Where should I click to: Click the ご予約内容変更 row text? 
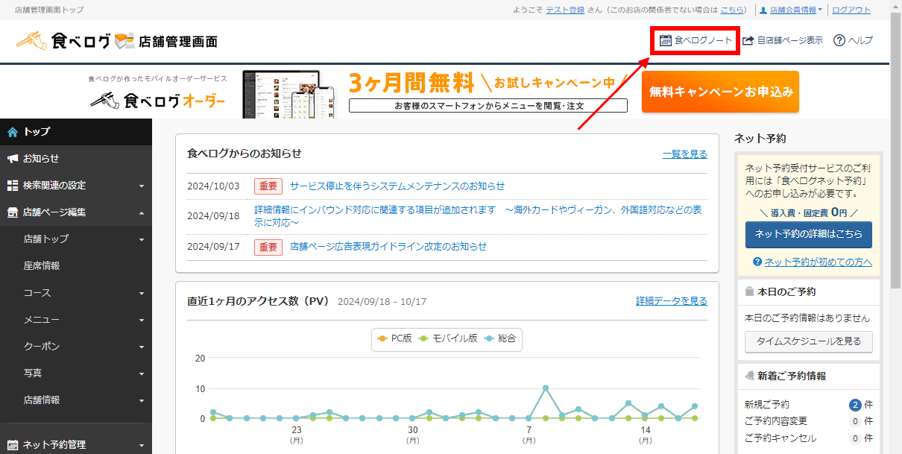775,421
